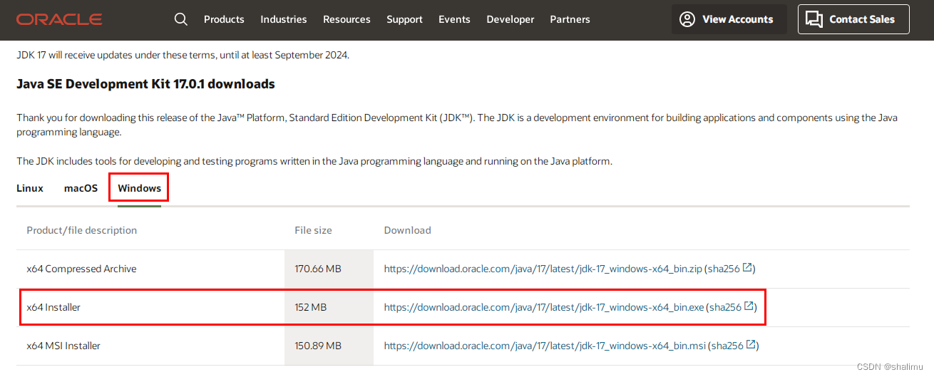Open the Developer menu
The width and height of the screenshot is (934, 377).
point(510,19)
